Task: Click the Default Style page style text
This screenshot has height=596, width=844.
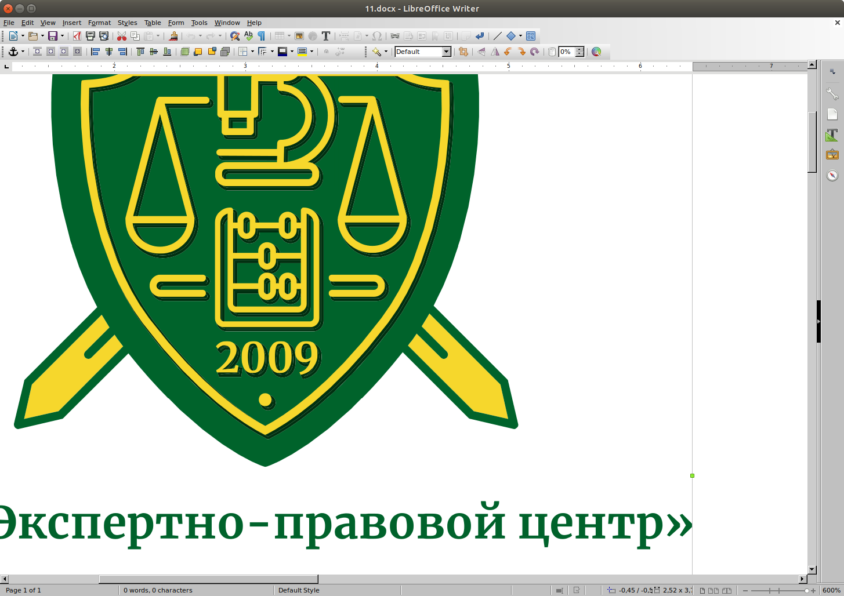Action: (x=299, y=590)
